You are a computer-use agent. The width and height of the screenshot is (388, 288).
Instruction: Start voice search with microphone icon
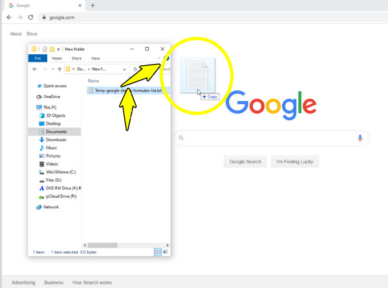coord(360,138)
